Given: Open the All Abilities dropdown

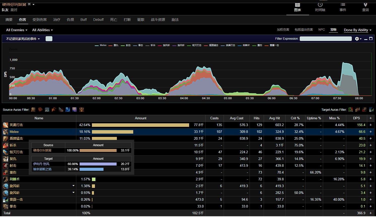Looking at the screenshot, I should click(43, 30).
